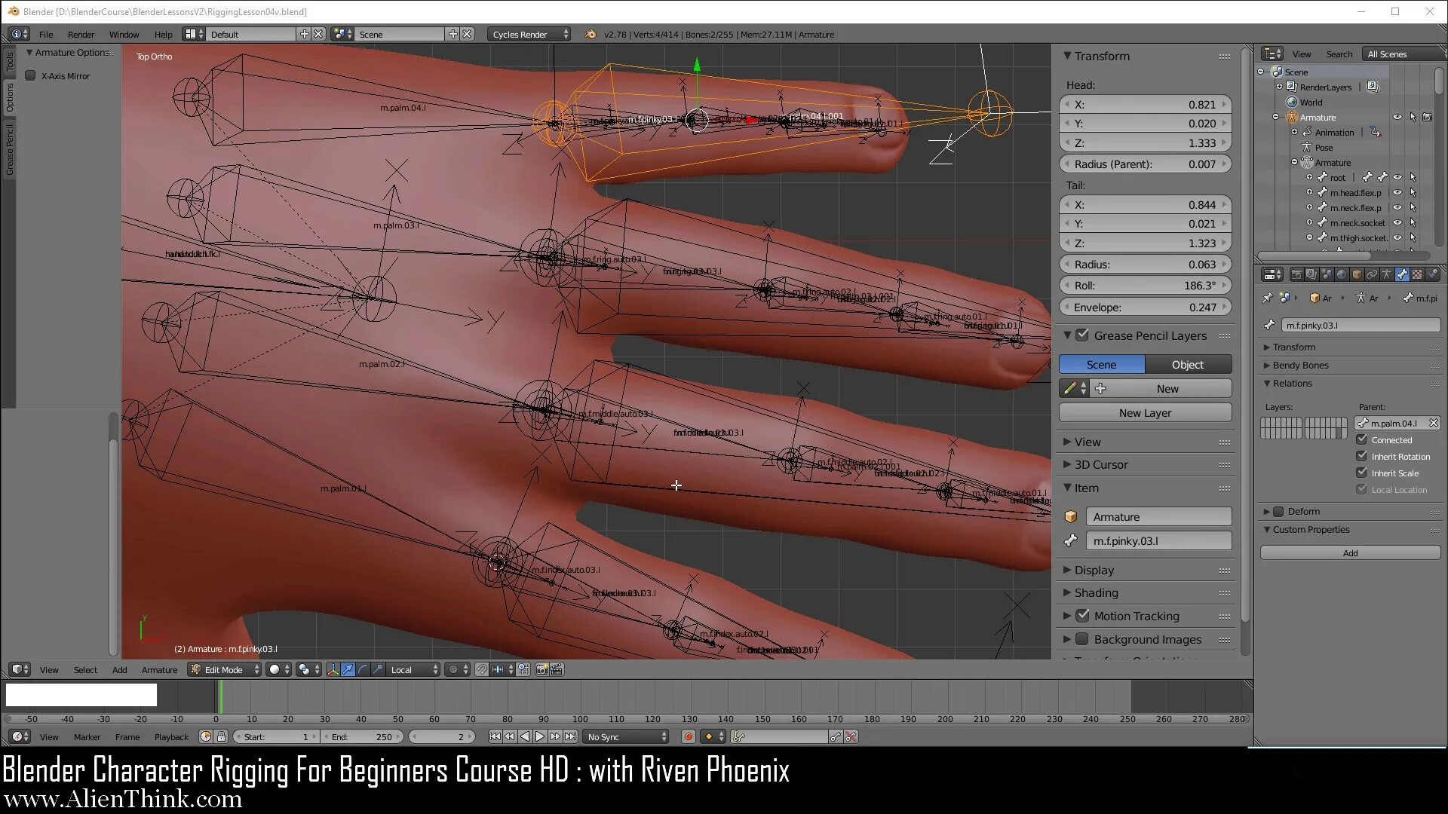Open the pivot point selector
Image resolution: width=1448 pixels, height=814 pixels.
pyautogui.click(x=308, y=669)
